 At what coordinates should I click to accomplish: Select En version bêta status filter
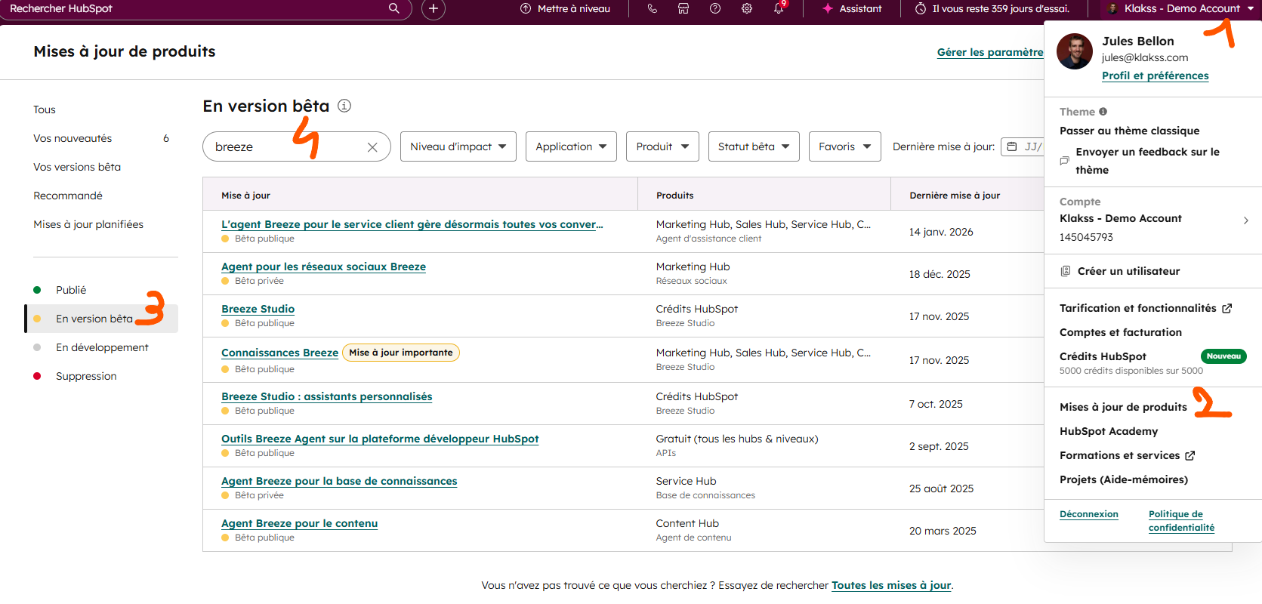point(101,319)
